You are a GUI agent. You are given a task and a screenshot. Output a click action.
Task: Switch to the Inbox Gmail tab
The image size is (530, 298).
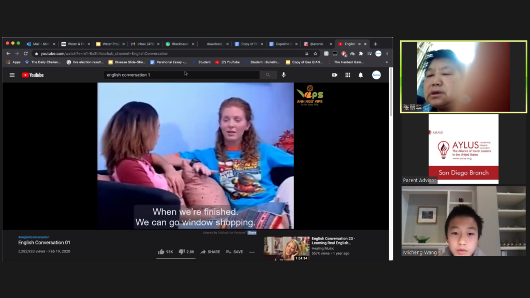(145, 44)
